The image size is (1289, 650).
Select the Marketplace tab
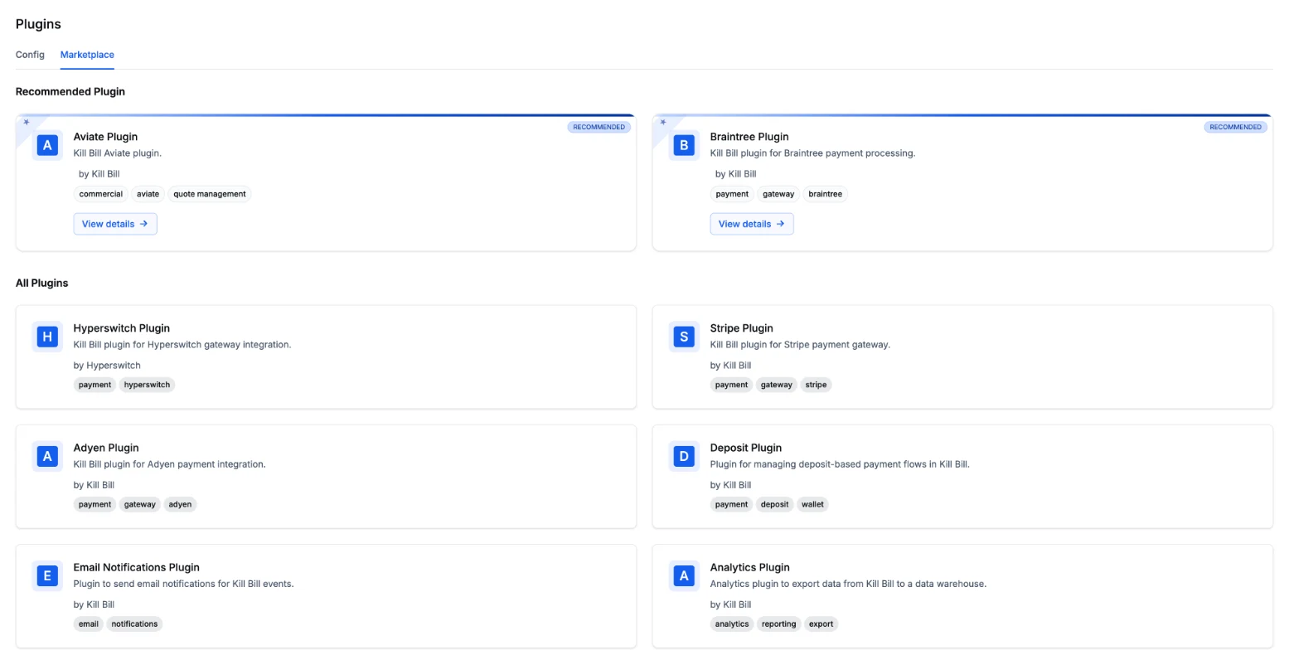pos(87,55)
